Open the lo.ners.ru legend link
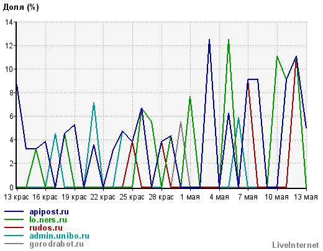The height and width of the screenshot is (251, 323). pyautogui.click(x=48, y=220)
